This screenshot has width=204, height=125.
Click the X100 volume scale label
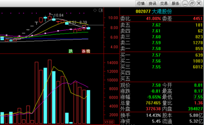[109, 122]
